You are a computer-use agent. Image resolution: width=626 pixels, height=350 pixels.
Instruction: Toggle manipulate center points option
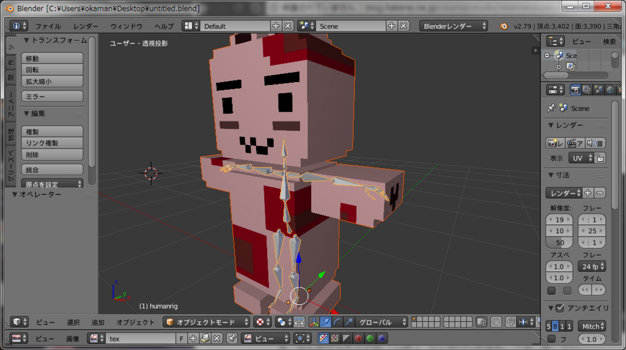tap(299, 322)
